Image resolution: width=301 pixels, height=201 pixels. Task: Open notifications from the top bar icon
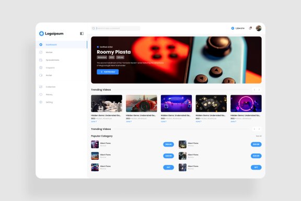[250, 28]
